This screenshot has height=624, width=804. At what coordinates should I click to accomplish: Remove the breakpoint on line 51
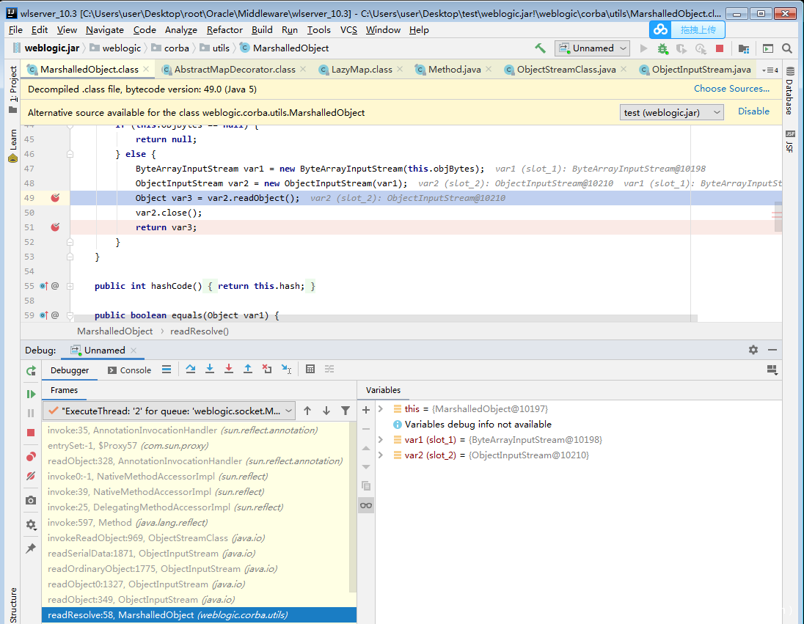coord(55,227)
